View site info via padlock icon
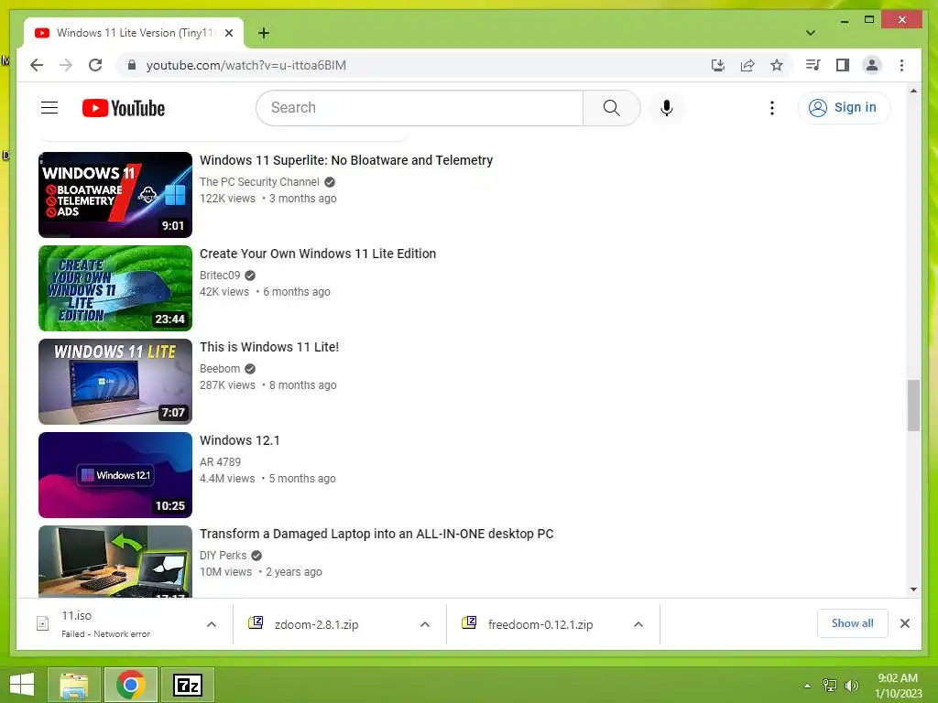 click(x=132, y=65)
